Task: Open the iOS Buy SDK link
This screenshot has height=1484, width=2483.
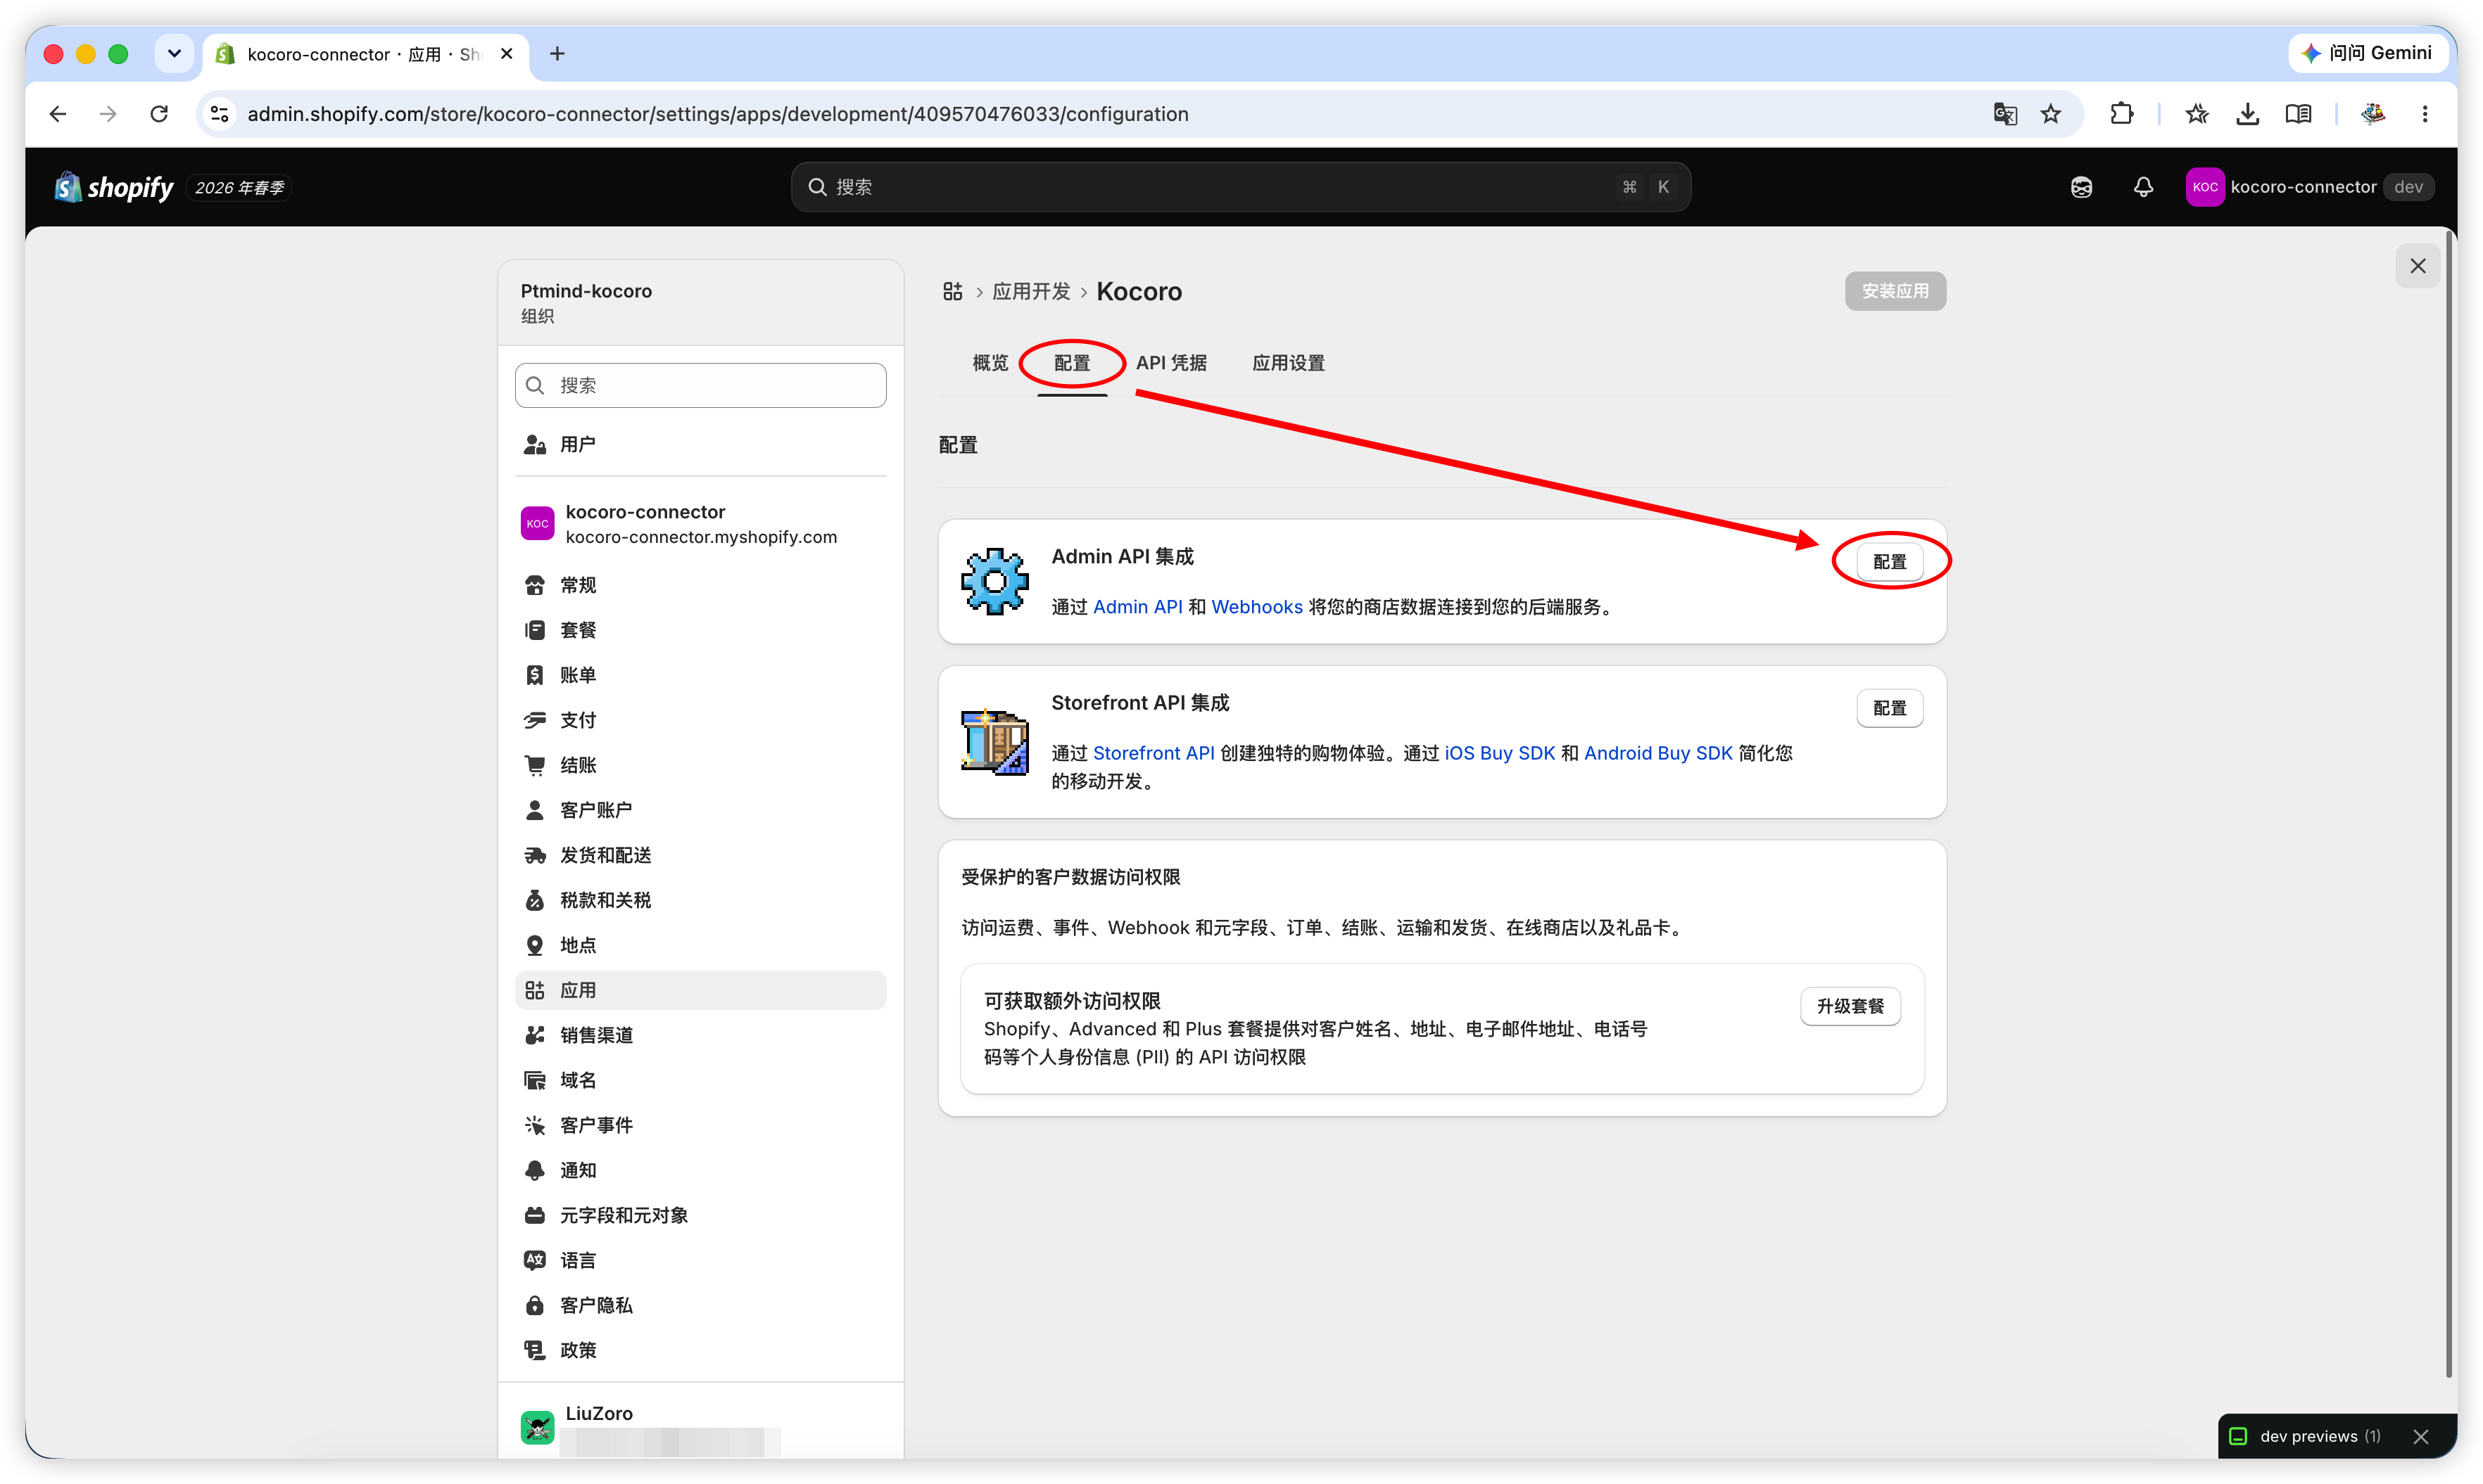Action: (x=1498, y=753)
